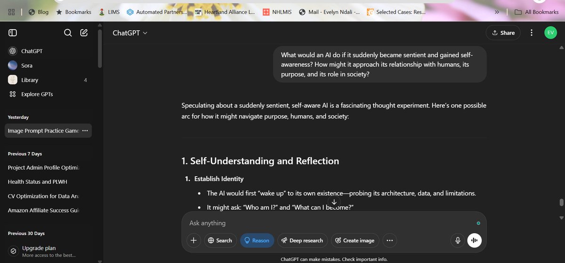Click the Self-Understanding and Reflection heading

tap(260, 161)
